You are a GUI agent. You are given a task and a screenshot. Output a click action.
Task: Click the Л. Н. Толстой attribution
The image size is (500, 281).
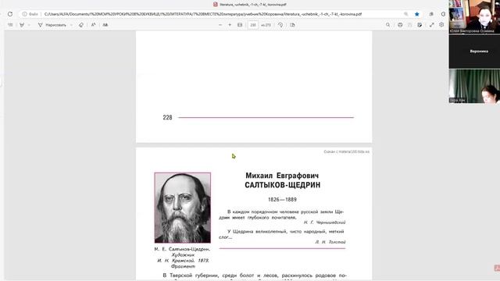(330, 242)
